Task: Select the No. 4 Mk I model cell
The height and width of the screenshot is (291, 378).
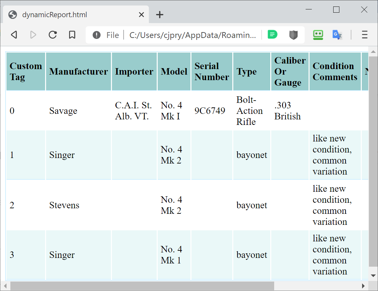Action: pos(174,111)
